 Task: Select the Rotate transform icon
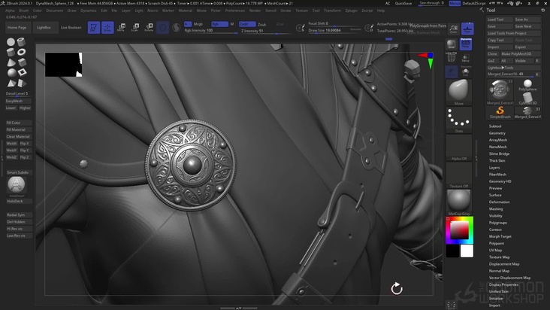click(x=149, y=27)
